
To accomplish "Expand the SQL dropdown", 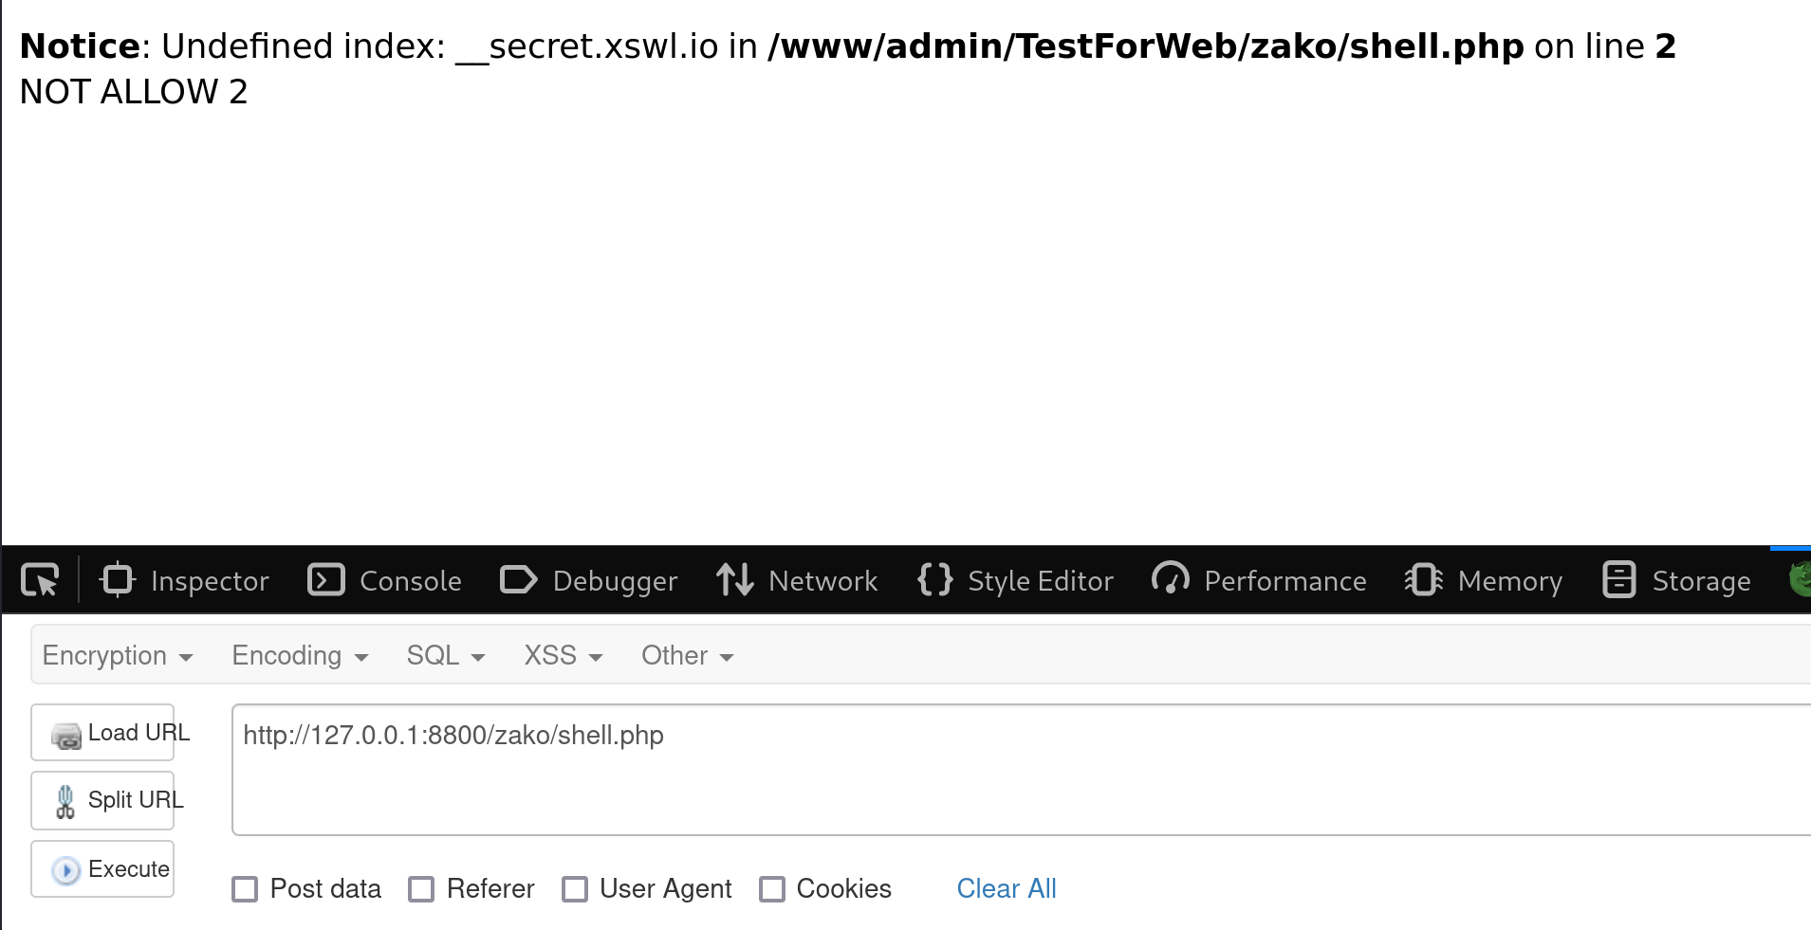I will (x=446, y=655).
